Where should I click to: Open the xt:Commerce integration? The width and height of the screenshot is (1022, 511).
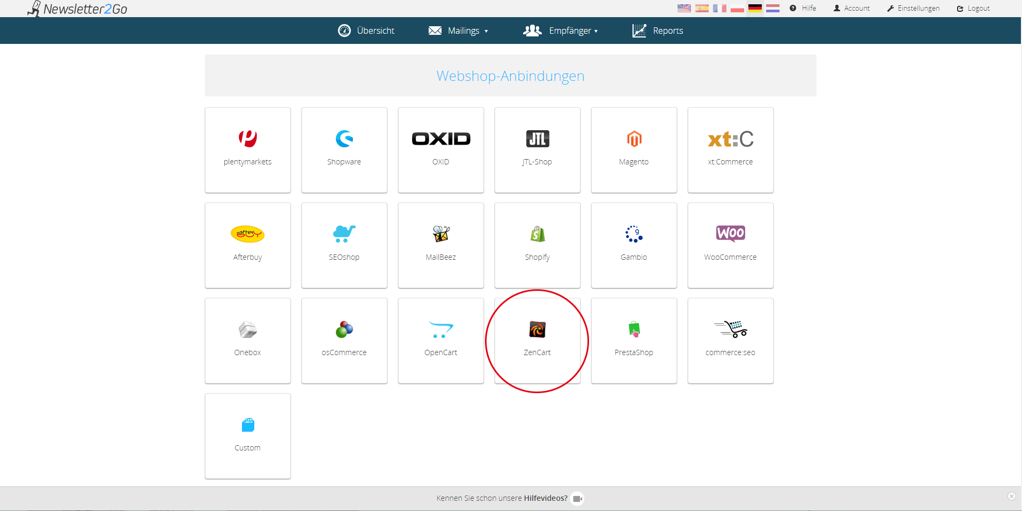point(731,150)
